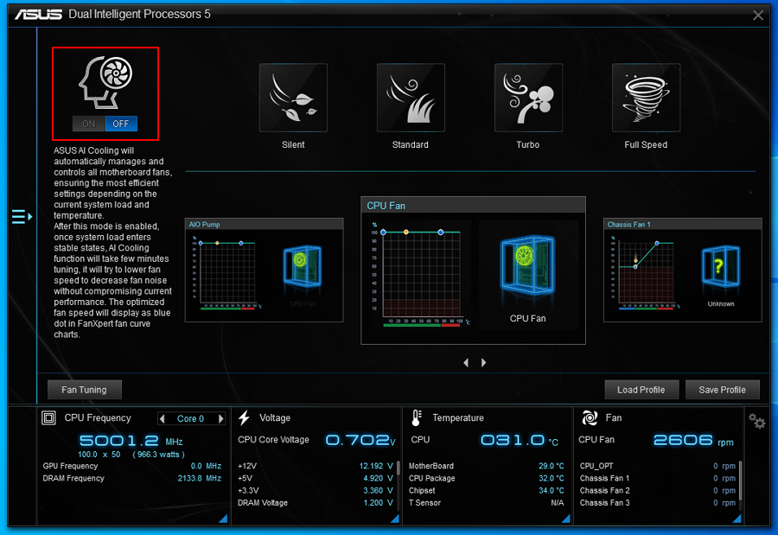The width and height of the screenshot is (778, 535).
Task: Select the upper-right blue point on Chassis Fan 1 curve
Action: [657, 243]
